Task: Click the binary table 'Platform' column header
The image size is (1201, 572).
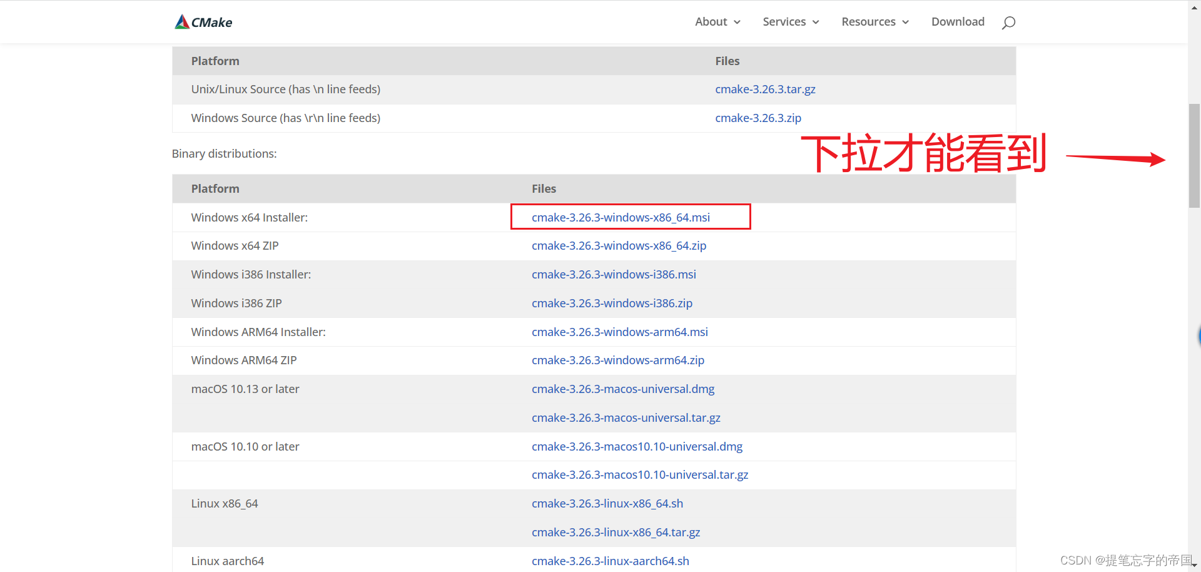Action: (215, 189)
